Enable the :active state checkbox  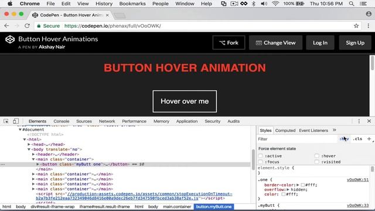[260, 156]
